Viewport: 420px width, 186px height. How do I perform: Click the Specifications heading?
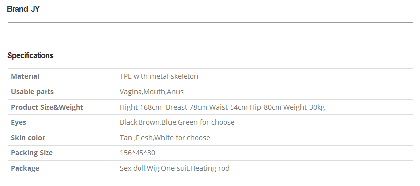pyautogui.click(x=31, y=56)
